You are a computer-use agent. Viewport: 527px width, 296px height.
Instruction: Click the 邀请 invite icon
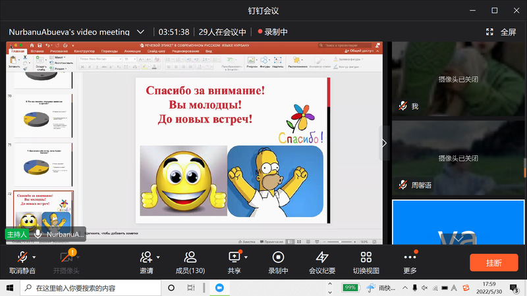[x=146, y=257]
